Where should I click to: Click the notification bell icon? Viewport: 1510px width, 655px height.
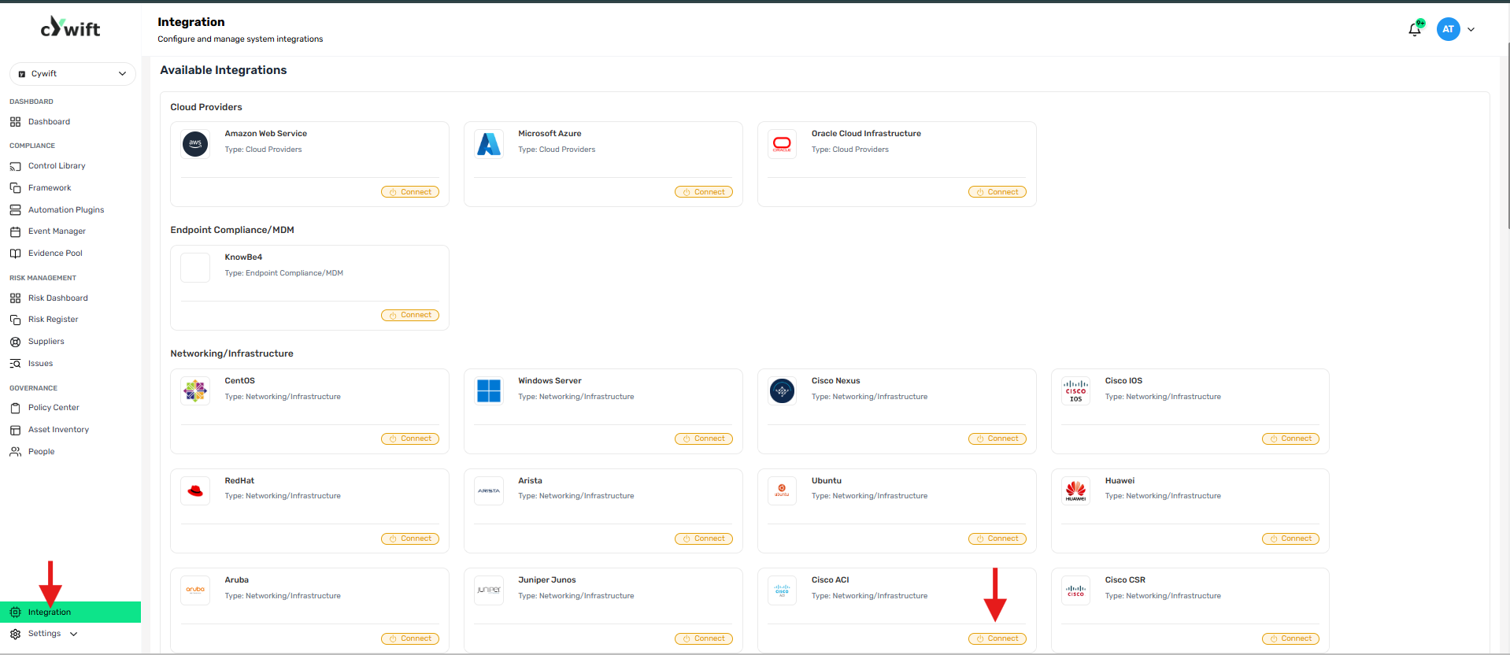pyautogui.click(x=1415, y=29)
